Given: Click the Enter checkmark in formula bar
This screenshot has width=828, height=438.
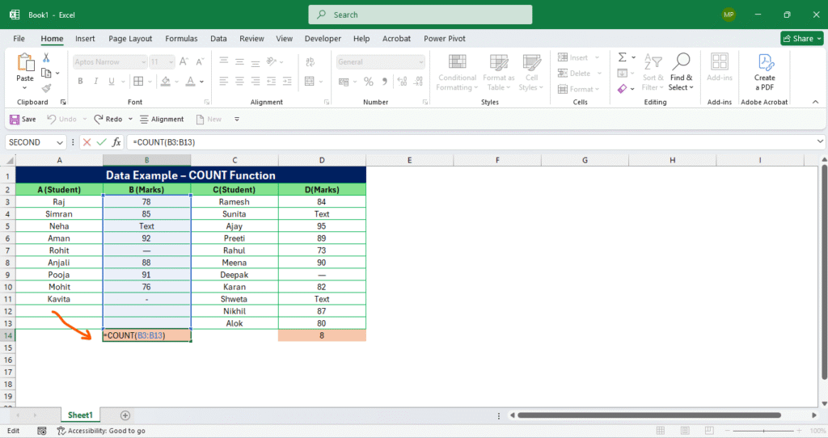Looking at the screenshot, I should click(101, 142).
